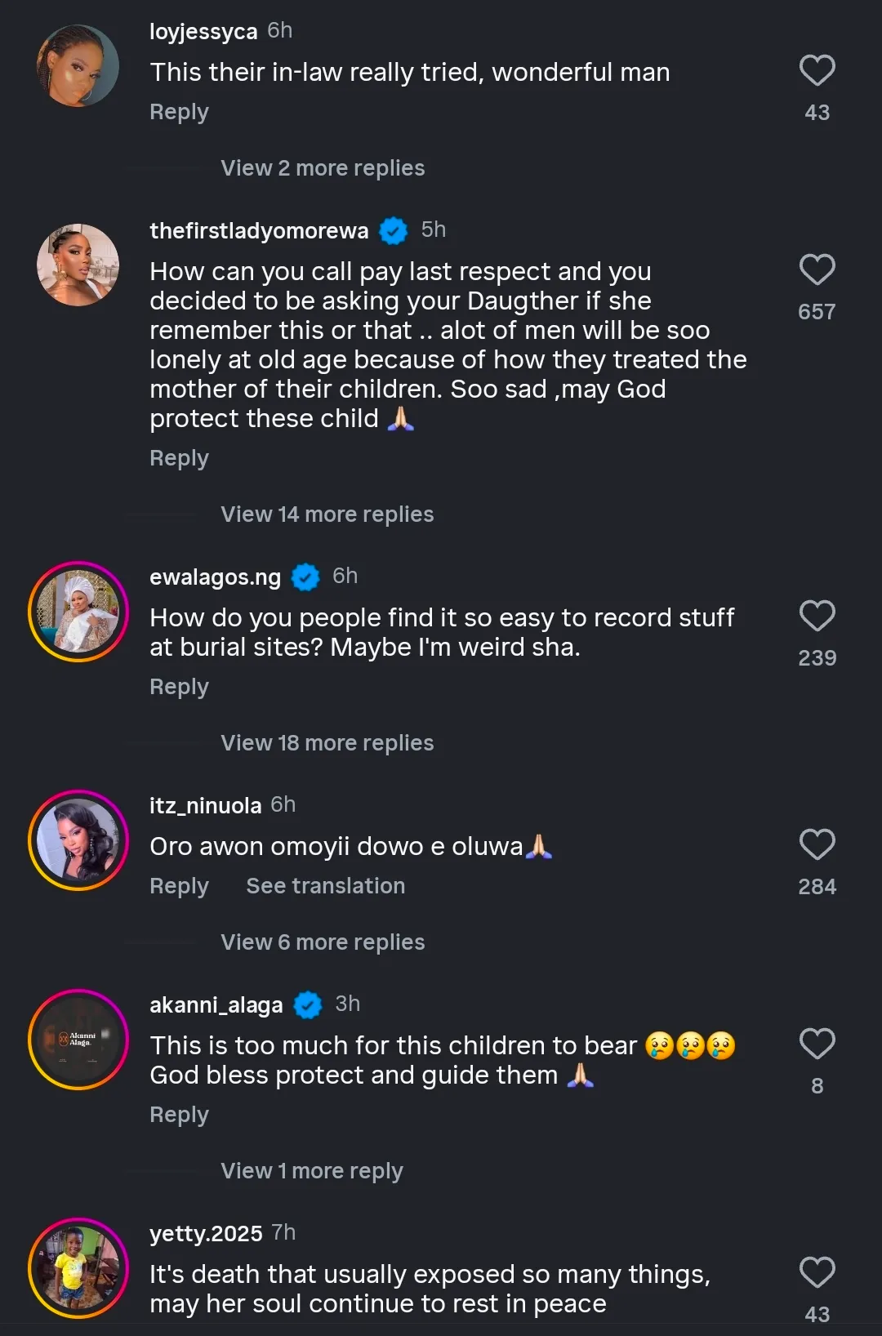This screenshot has width=882, height=1336.
Task: Open thefirstladyomorewa's profile picture
Action: tap(78, 265)
